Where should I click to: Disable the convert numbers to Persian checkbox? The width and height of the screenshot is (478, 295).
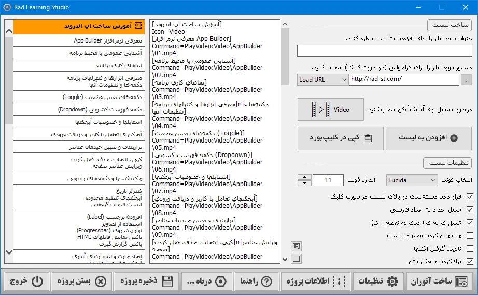470,210
